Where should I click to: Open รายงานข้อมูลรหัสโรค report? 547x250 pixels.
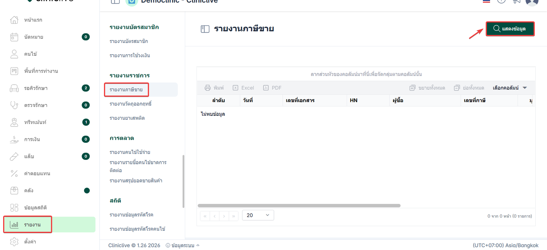tap(131, 215)
